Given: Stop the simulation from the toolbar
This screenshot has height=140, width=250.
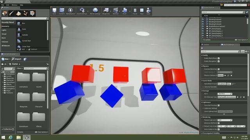Looking at the screenshot, I should click(x=142, y=11).
